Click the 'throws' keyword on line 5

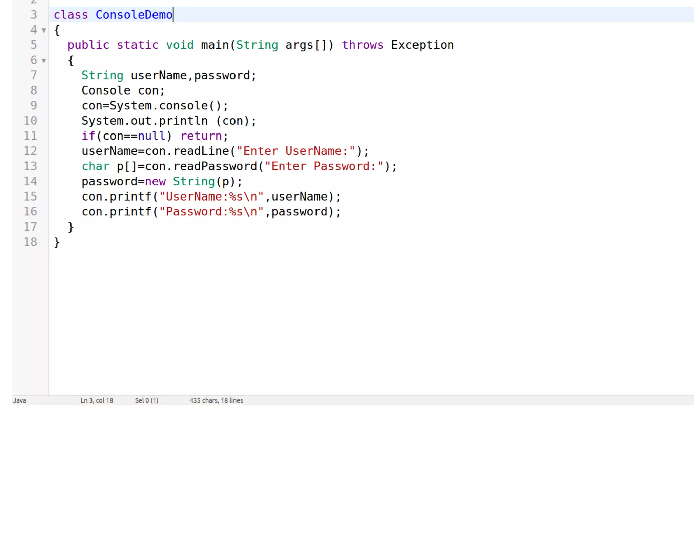[x=362, y=45]
